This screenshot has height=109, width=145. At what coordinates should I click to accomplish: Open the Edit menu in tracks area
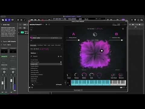pos(25,25)
